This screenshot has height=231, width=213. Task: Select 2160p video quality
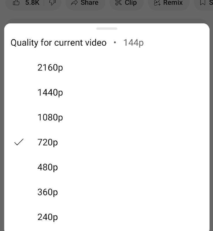[x=50, y=68]
